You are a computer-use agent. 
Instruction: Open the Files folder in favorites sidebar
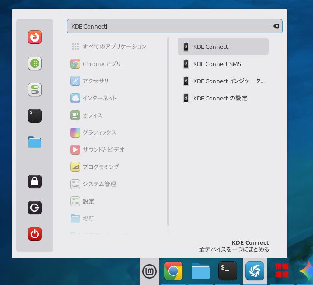[35, 142]
